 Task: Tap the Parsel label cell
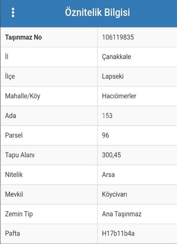49,135
